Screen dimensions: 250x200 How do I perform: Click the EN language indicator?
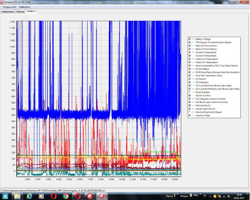coord(205,196)
